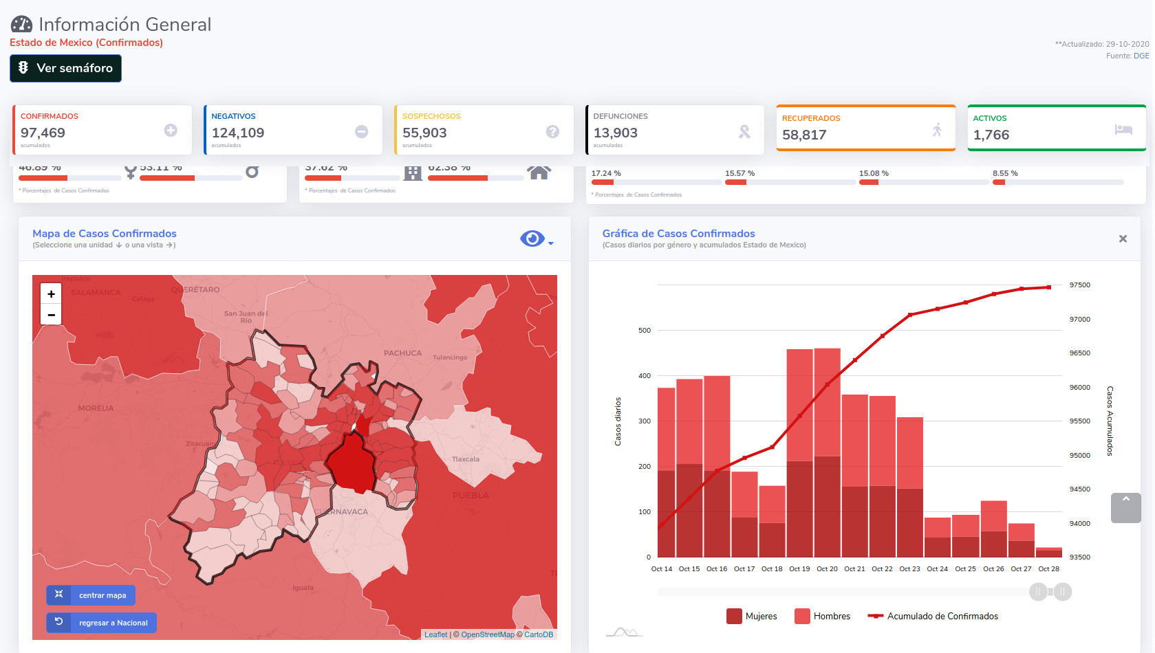Click the question mark icon in Sospechosos card
The height and width of the screenshot is (653, 1155).
pyautogui.click(x=552, y=131)
